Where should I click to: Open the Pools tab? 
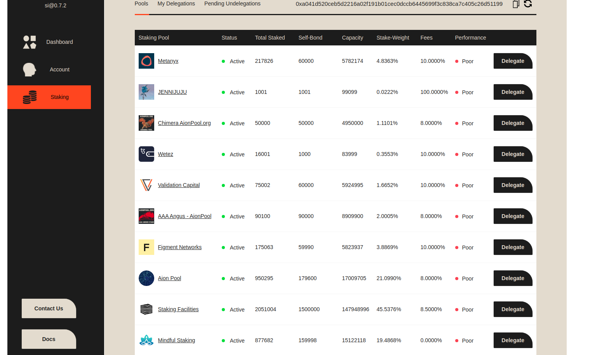point(141,3)
